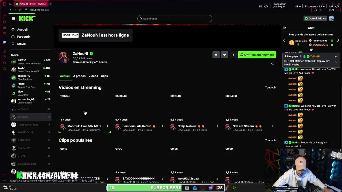The width and height of the screenshot is (342, 192).
Task: See all popular clips
Action: 270,140
